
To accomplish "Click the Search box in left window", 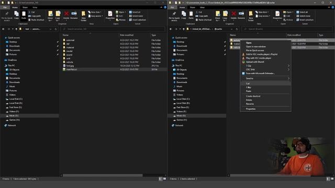I will (114, 29).
